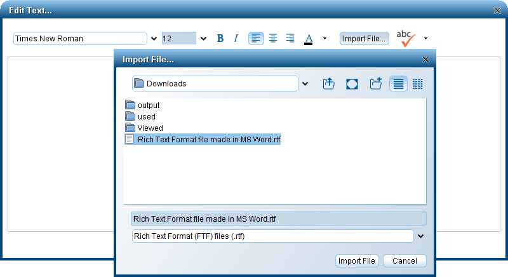
Task: Open the Times New Roman font dropdown
Action: point(154,39)
